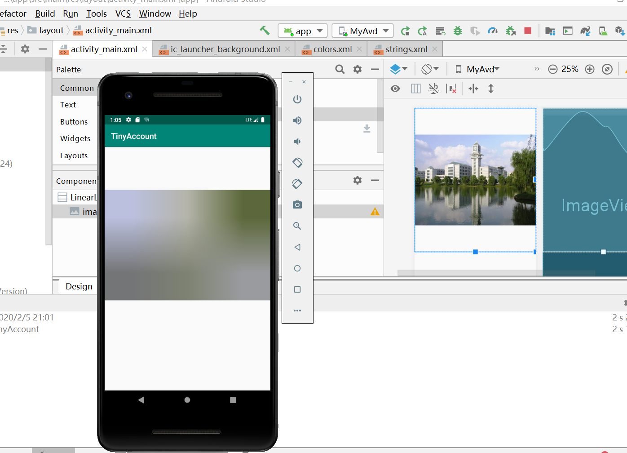Click emulator back triangle in side toolbar
The width and height of the screenshot is (627, 453).
pos(297,247)
